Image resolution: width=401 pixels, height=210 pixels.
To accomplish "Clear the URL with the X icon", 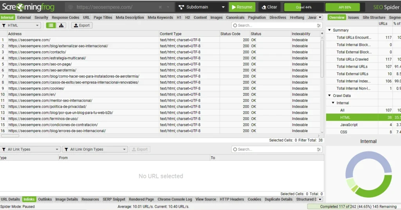I will point(161,7).
